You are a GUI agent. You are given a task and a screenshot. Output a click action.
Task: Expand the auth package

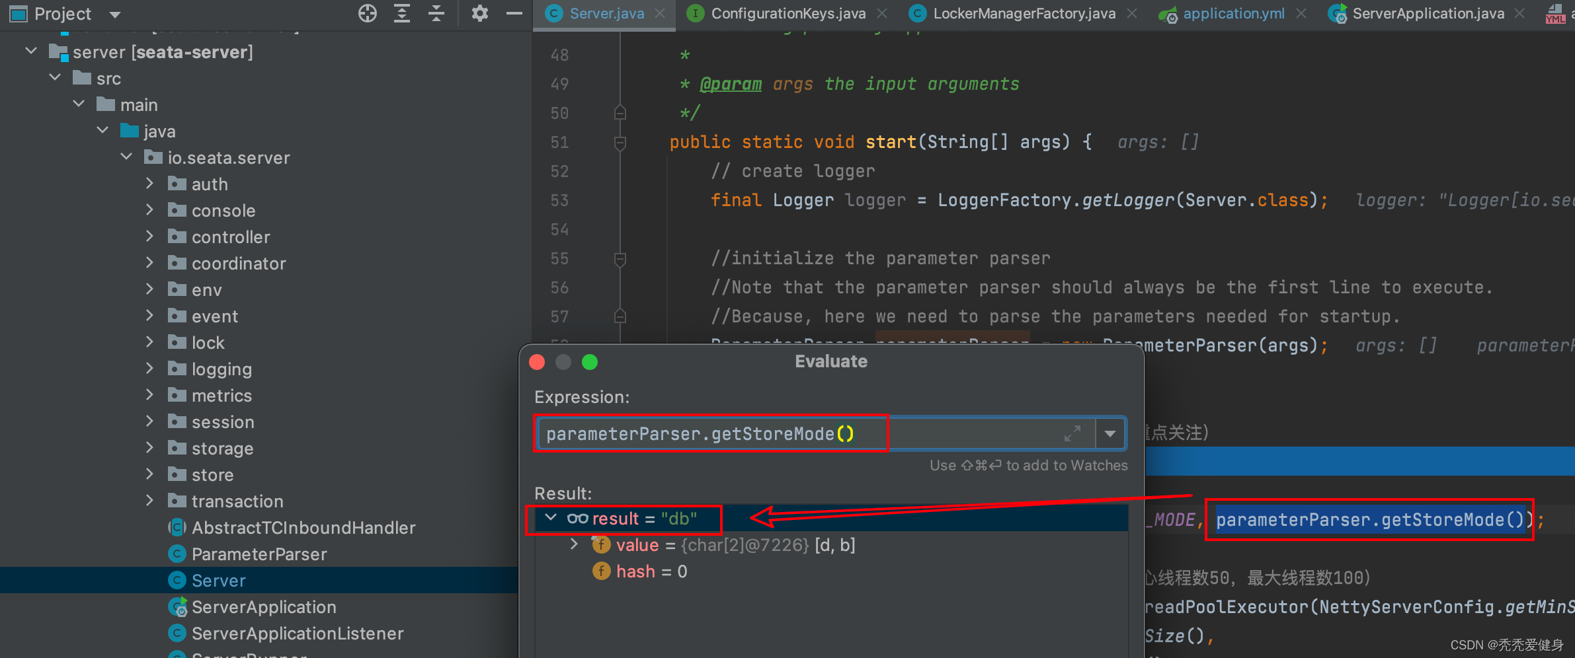point(149,183)
